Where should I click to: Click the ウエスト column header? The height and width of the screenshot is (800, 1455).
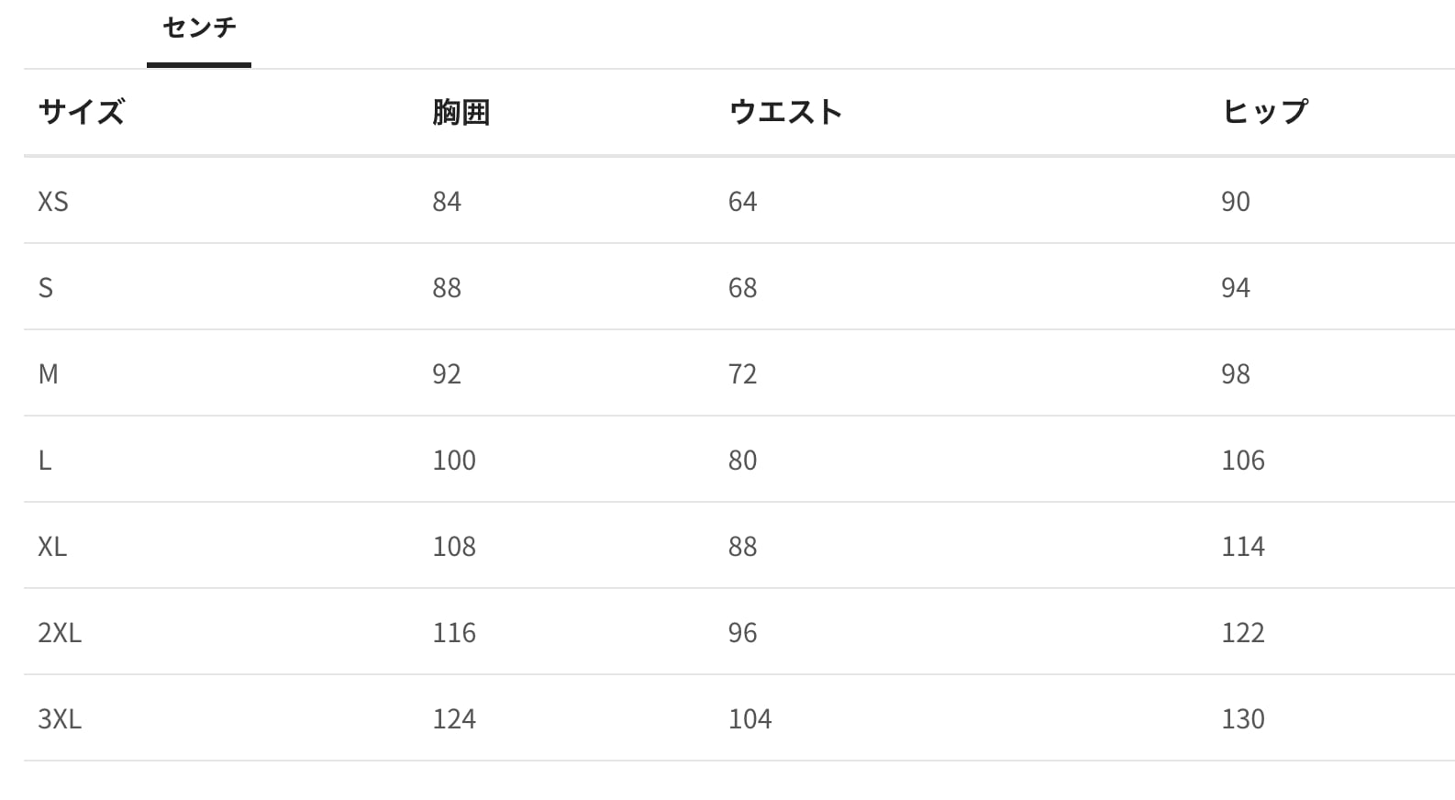785,112
